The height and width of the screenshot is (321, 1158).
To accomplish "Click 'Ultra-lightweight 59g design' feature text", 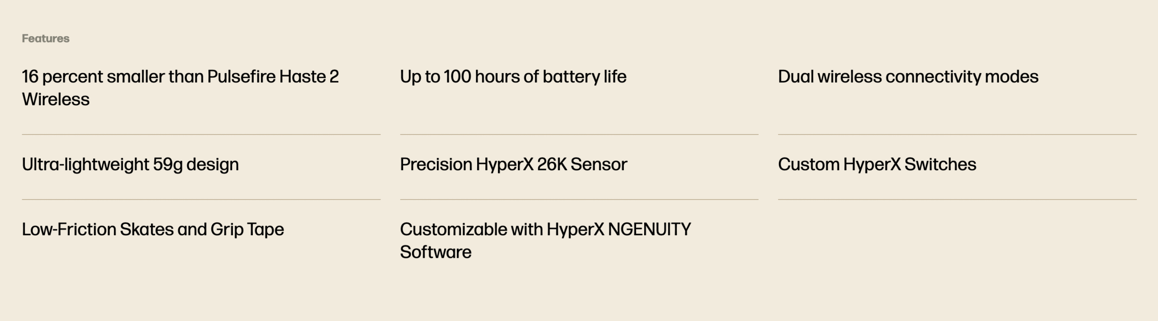I will click(130, 164).
